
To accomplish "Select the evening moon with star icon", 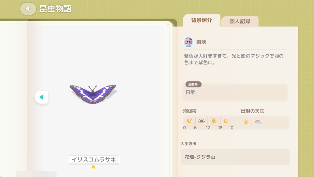I will pos(226,121).
